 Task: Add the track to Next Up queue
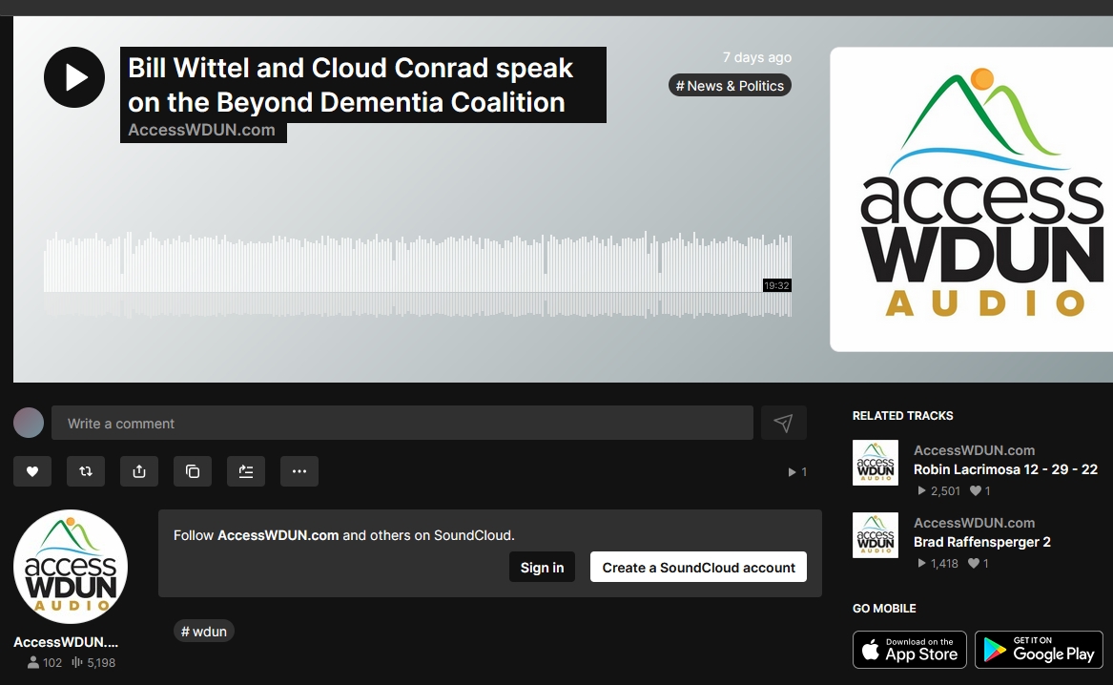(246, 471)
